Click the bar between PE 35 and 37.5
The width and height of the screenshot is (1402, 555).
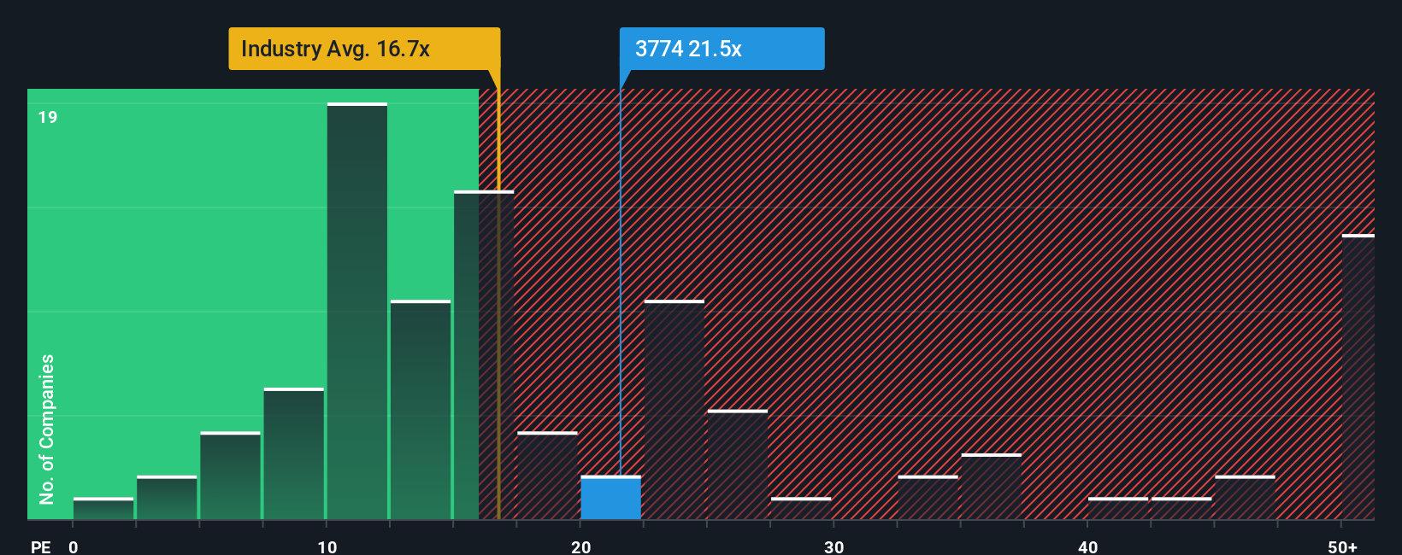pos(992,487)
